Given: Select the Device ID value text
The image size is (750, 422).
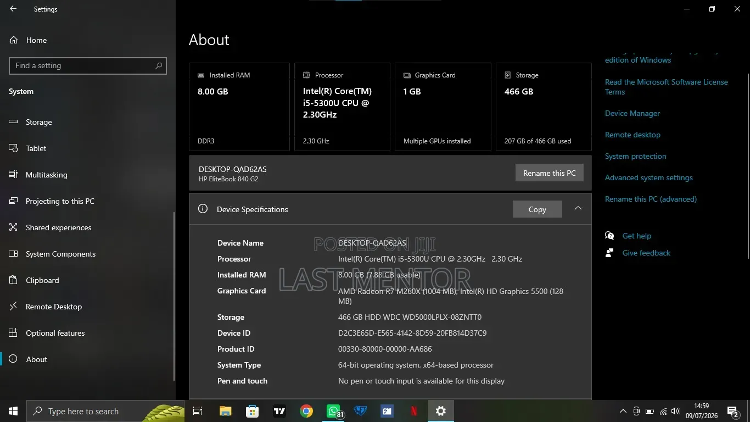Looking at the screenshot, I should pyautogui.click(x=412, y=333).
